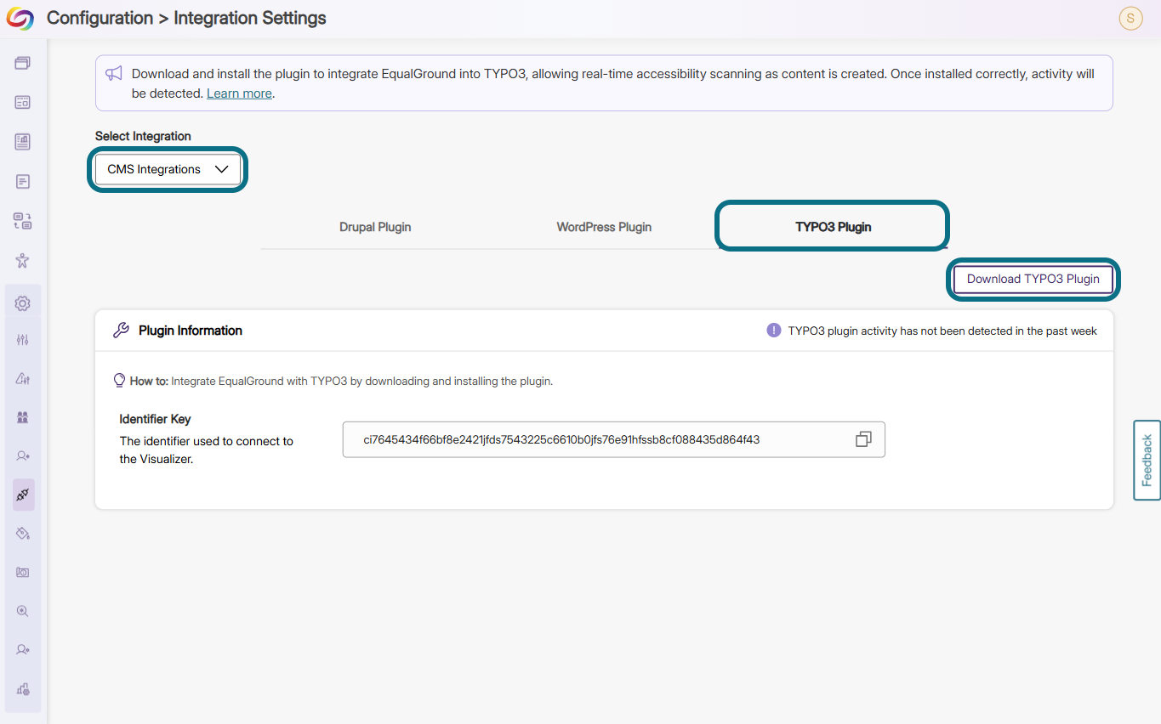This screenshot has height=724, width=1161.
Task: Click the Identifier Key label
Action: click(x=155, y=419)
